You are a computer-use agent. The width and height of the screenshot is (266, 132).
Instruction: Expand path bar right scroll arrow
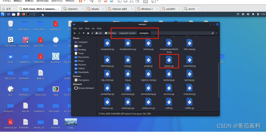click(x=217, y=33)
